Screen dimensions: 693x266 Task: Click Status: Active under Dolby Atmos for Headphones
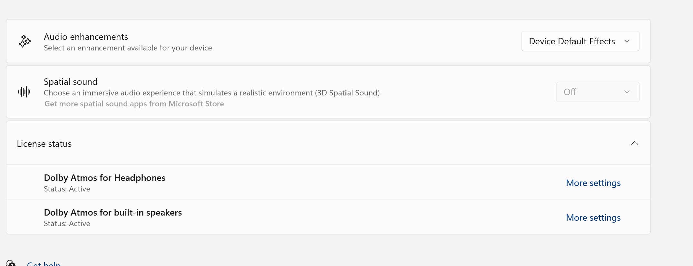tap(67, 189)
